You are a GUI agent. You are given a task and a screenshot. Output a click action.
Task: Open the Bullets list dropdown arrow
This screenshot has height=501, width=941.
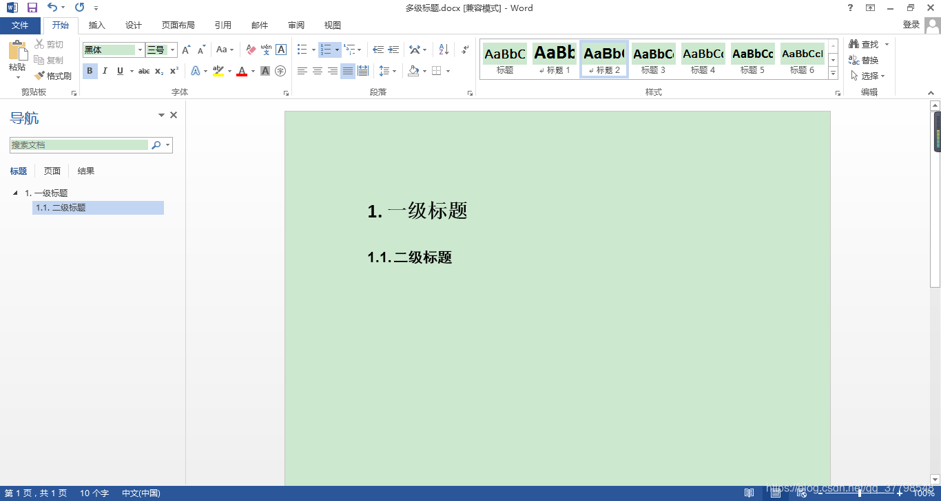313,50
